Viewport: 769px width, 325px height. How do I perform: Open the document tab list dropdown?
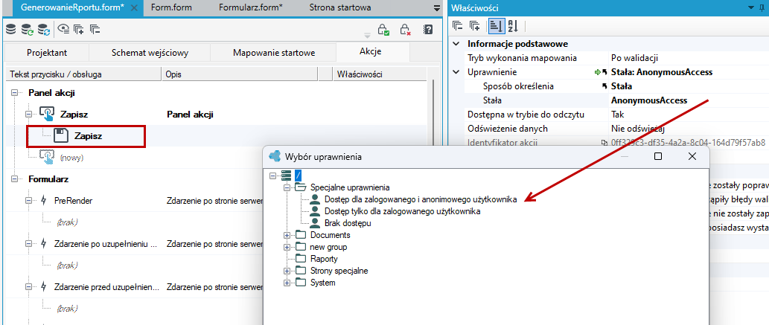pyautogui.click(x=438, y=8)
